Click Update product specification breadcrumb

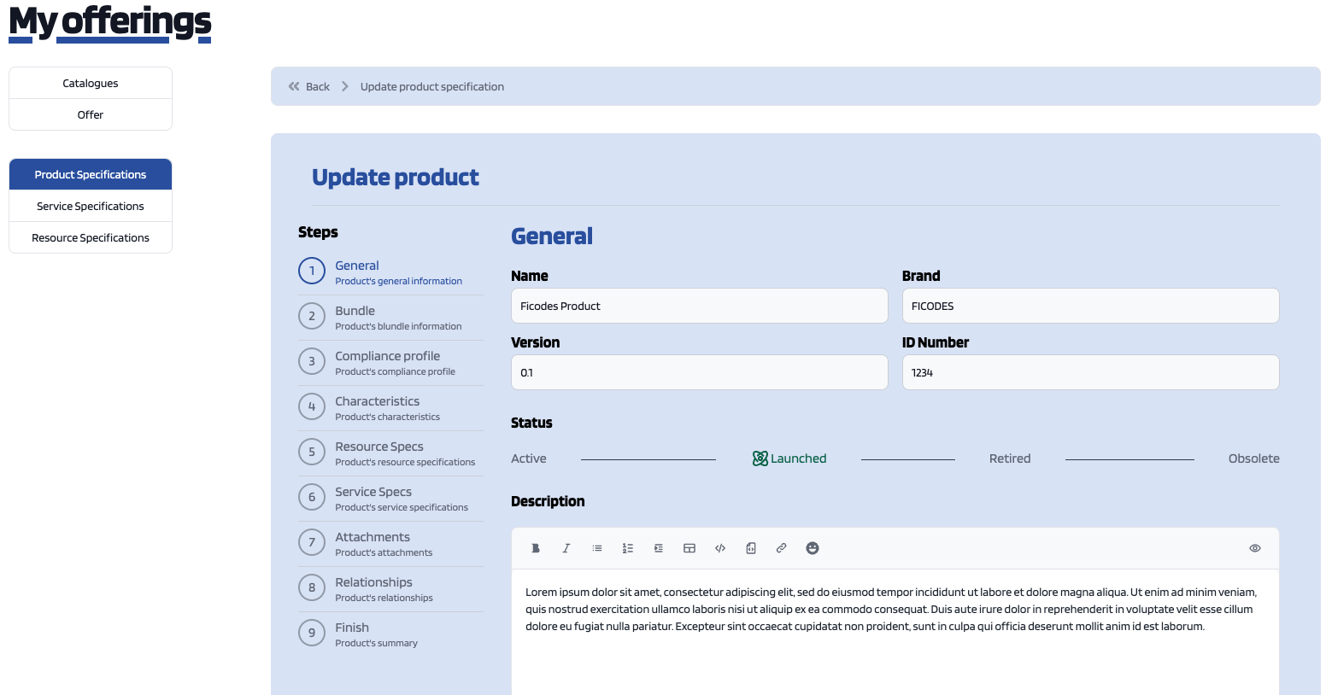point(432,86)
